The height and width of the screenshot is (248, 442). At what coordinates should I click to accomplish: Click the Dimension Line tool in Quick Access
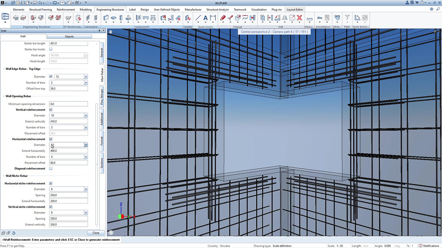[x=213, y=18]
